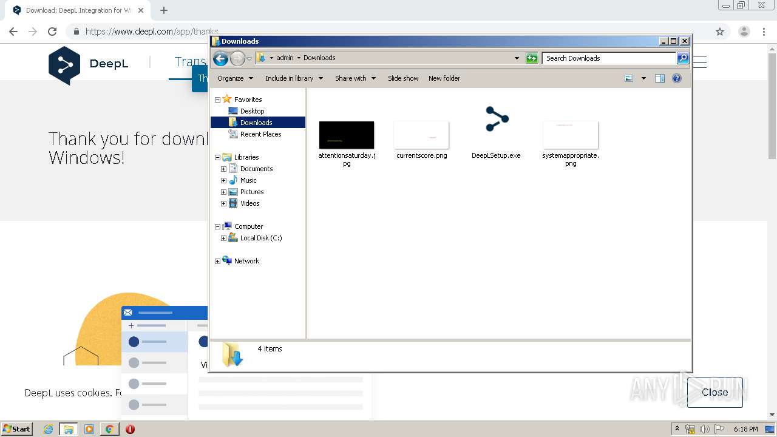
Task: Collapse the Favorites group
Action: click(x=217, y=100)
